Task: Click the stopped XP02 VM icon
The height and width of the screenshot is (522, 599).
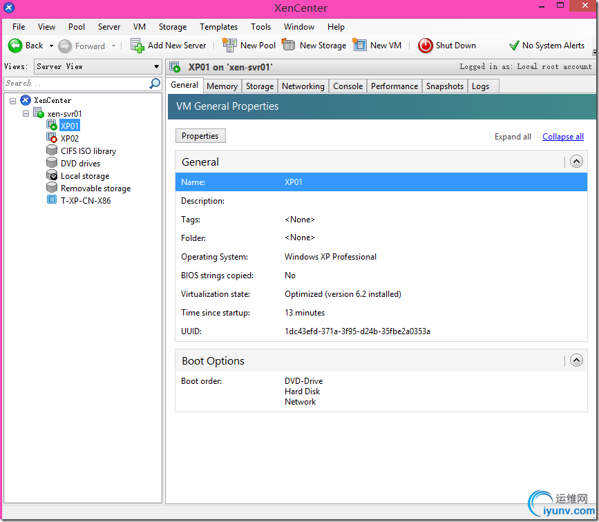Action: click(52, 137)
